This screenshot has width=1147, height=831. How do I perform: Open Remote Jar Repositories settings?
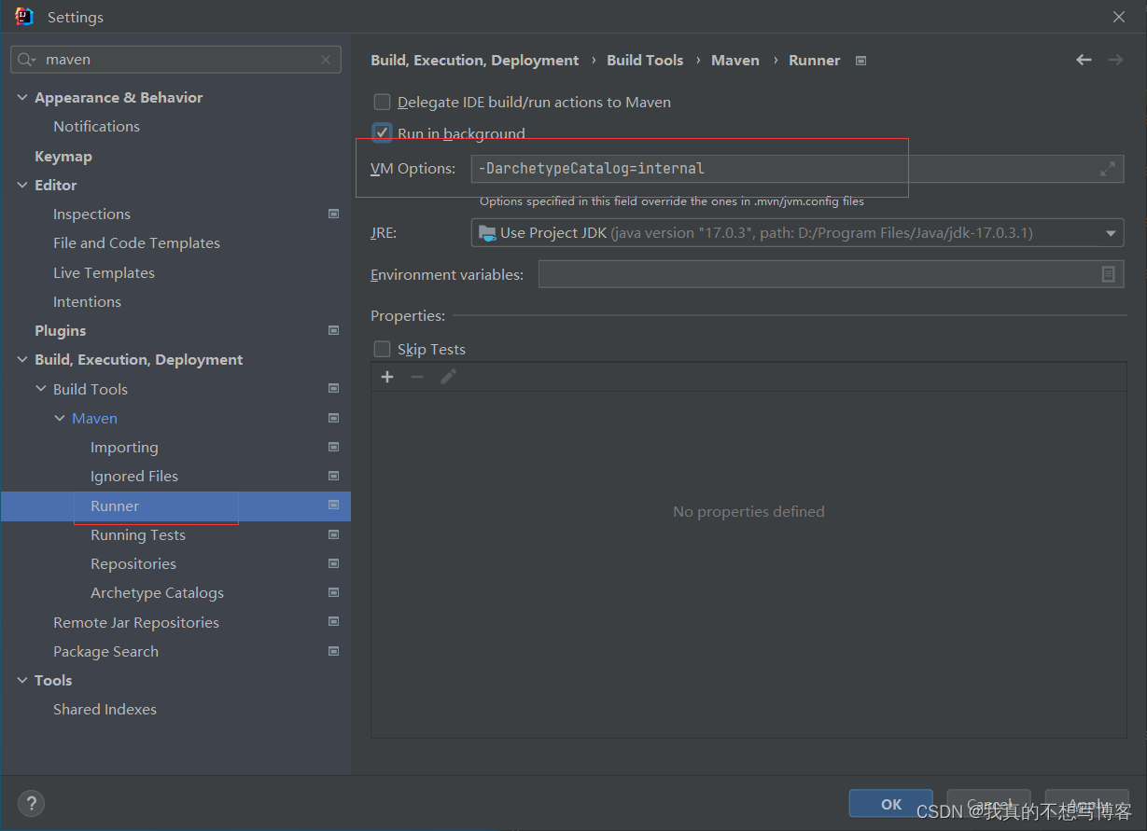tap(135, 622)
